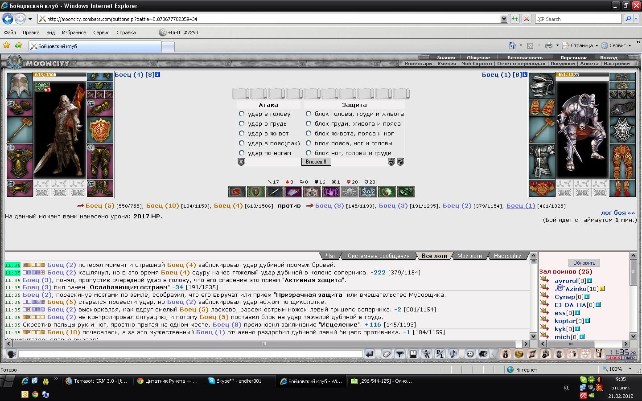Screen dimensions: 642x401
Task: Switch to the Все логи tab
Action: click(x=434, y=256)
